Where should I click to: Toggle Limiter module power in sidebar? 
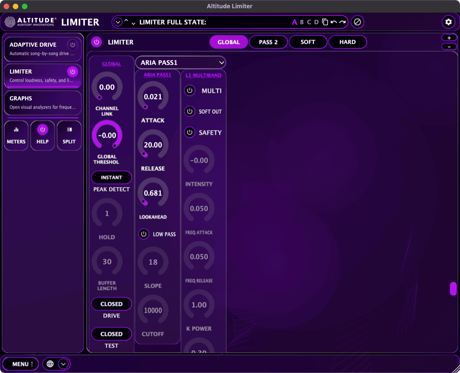73,72
